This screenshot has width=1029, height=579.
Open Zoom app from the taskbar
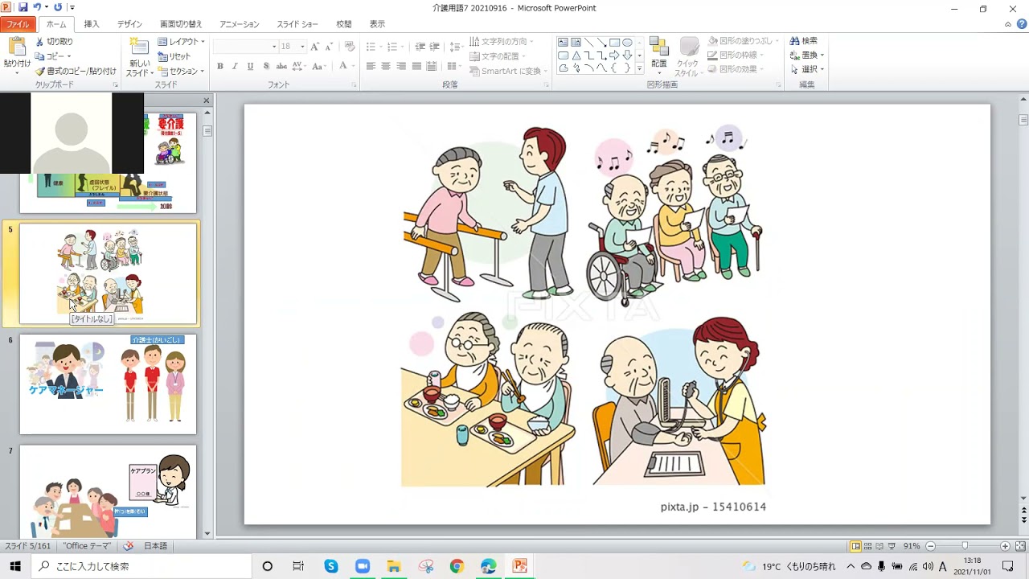362,566
